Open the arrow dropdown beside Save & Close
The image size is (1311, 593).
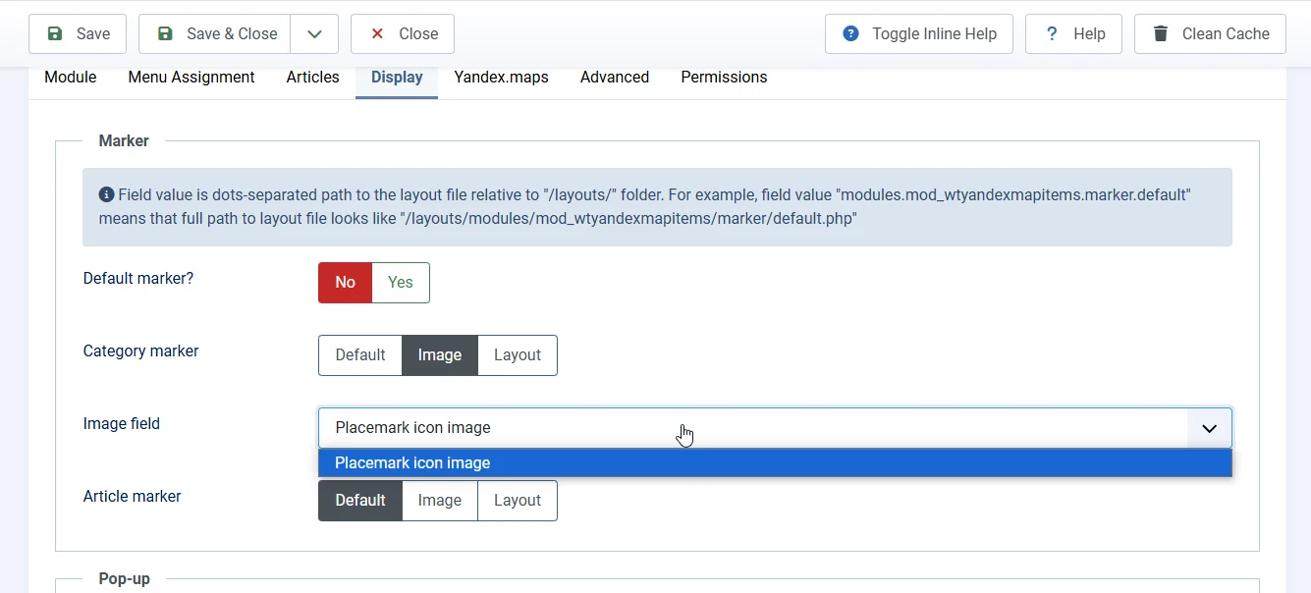314,33
